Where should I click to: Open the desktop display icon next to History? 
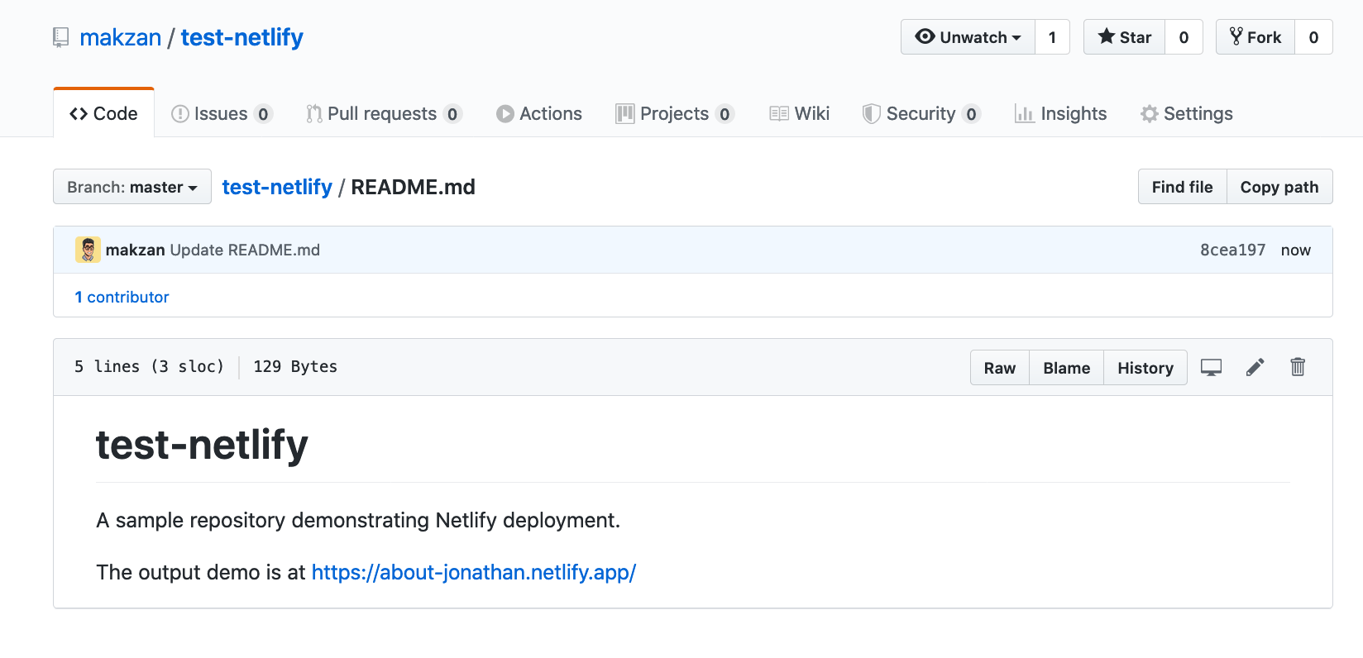1211,368
